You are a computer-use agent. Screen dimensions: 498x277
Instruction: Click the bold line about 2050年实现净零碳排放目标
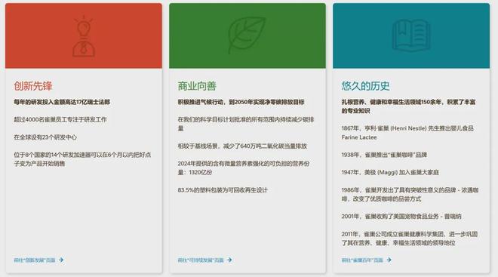pos(241,102)
